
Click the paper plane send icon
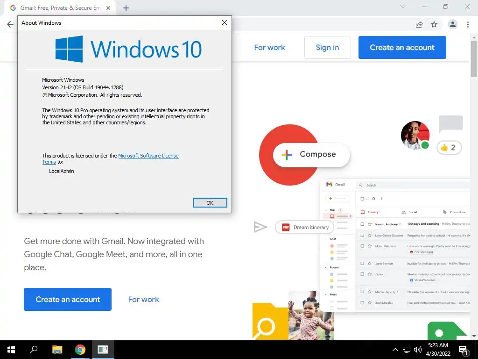(260, 227)
